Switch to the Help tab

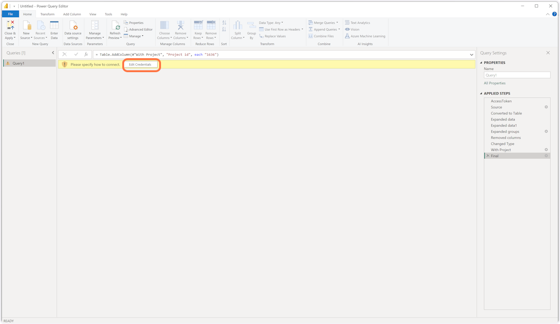click(x=124, y=14)
